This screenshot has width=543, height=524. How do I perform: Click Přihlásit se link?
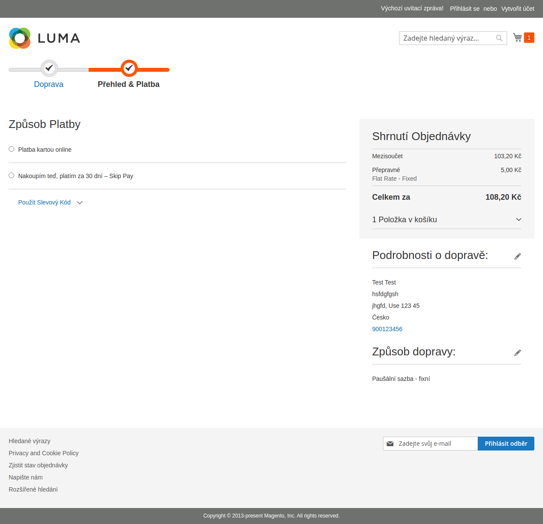[x=464, y=9]
